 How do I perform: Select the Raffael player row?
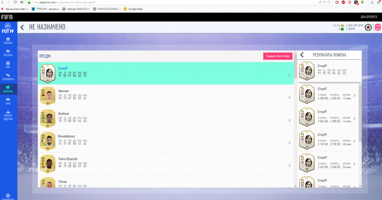(x=166, y=119)
